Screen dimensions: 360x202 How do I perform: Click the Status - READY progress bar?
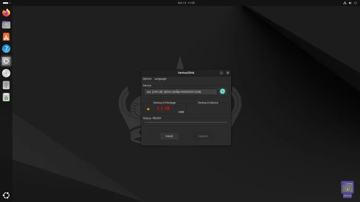tap(186, 122)
